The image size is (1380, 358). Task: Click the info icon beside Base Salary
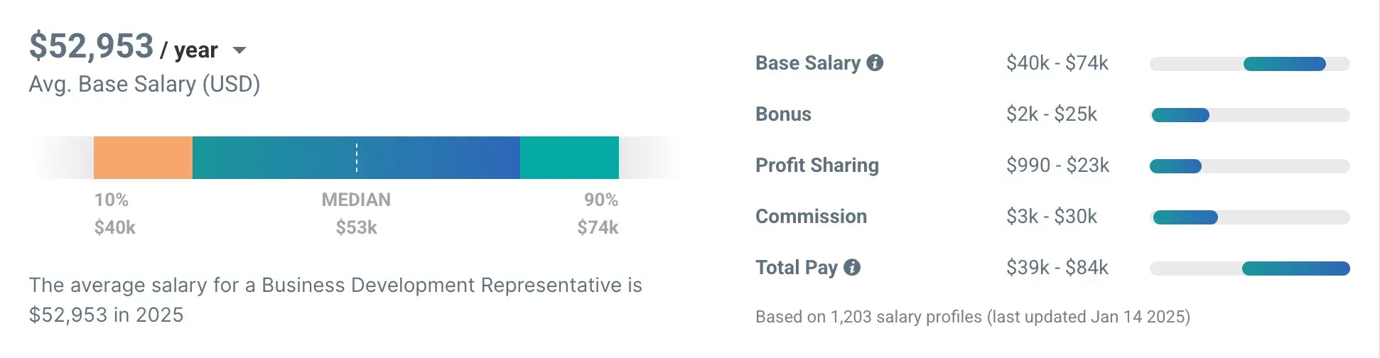[875, 63]
